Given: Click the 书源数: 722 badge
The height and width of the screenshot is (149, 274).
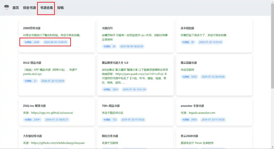Looking at the screenshot, I should [x=110, y=120].
